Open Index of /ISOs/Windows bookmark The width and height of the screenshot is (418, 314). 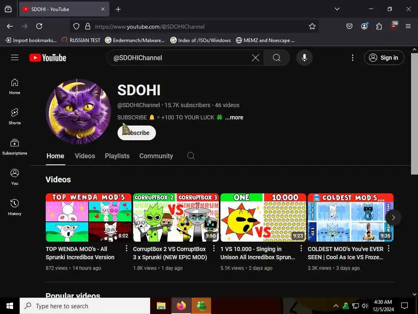[200, 40]
